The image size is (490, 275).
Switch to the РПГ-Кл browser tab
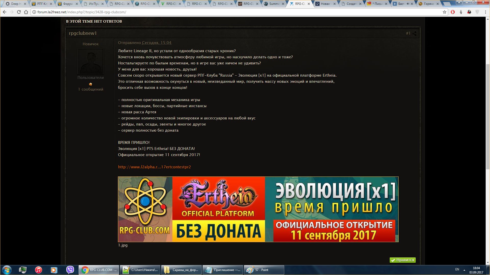42,4
